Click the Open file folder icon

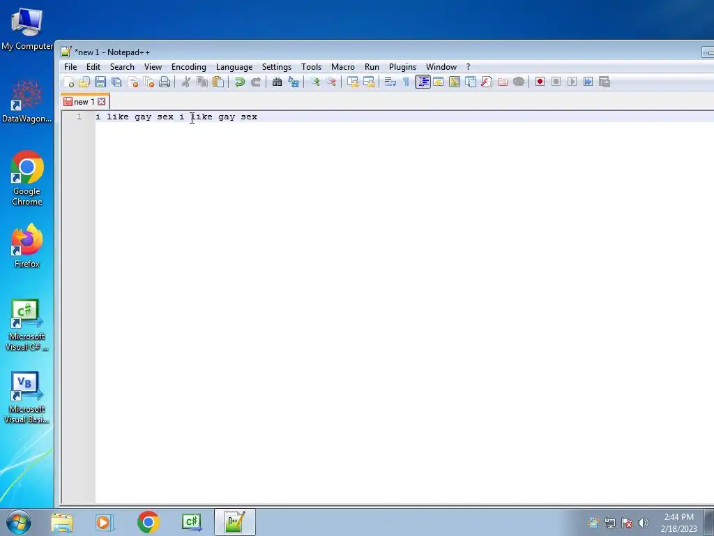tap(84, 82)
